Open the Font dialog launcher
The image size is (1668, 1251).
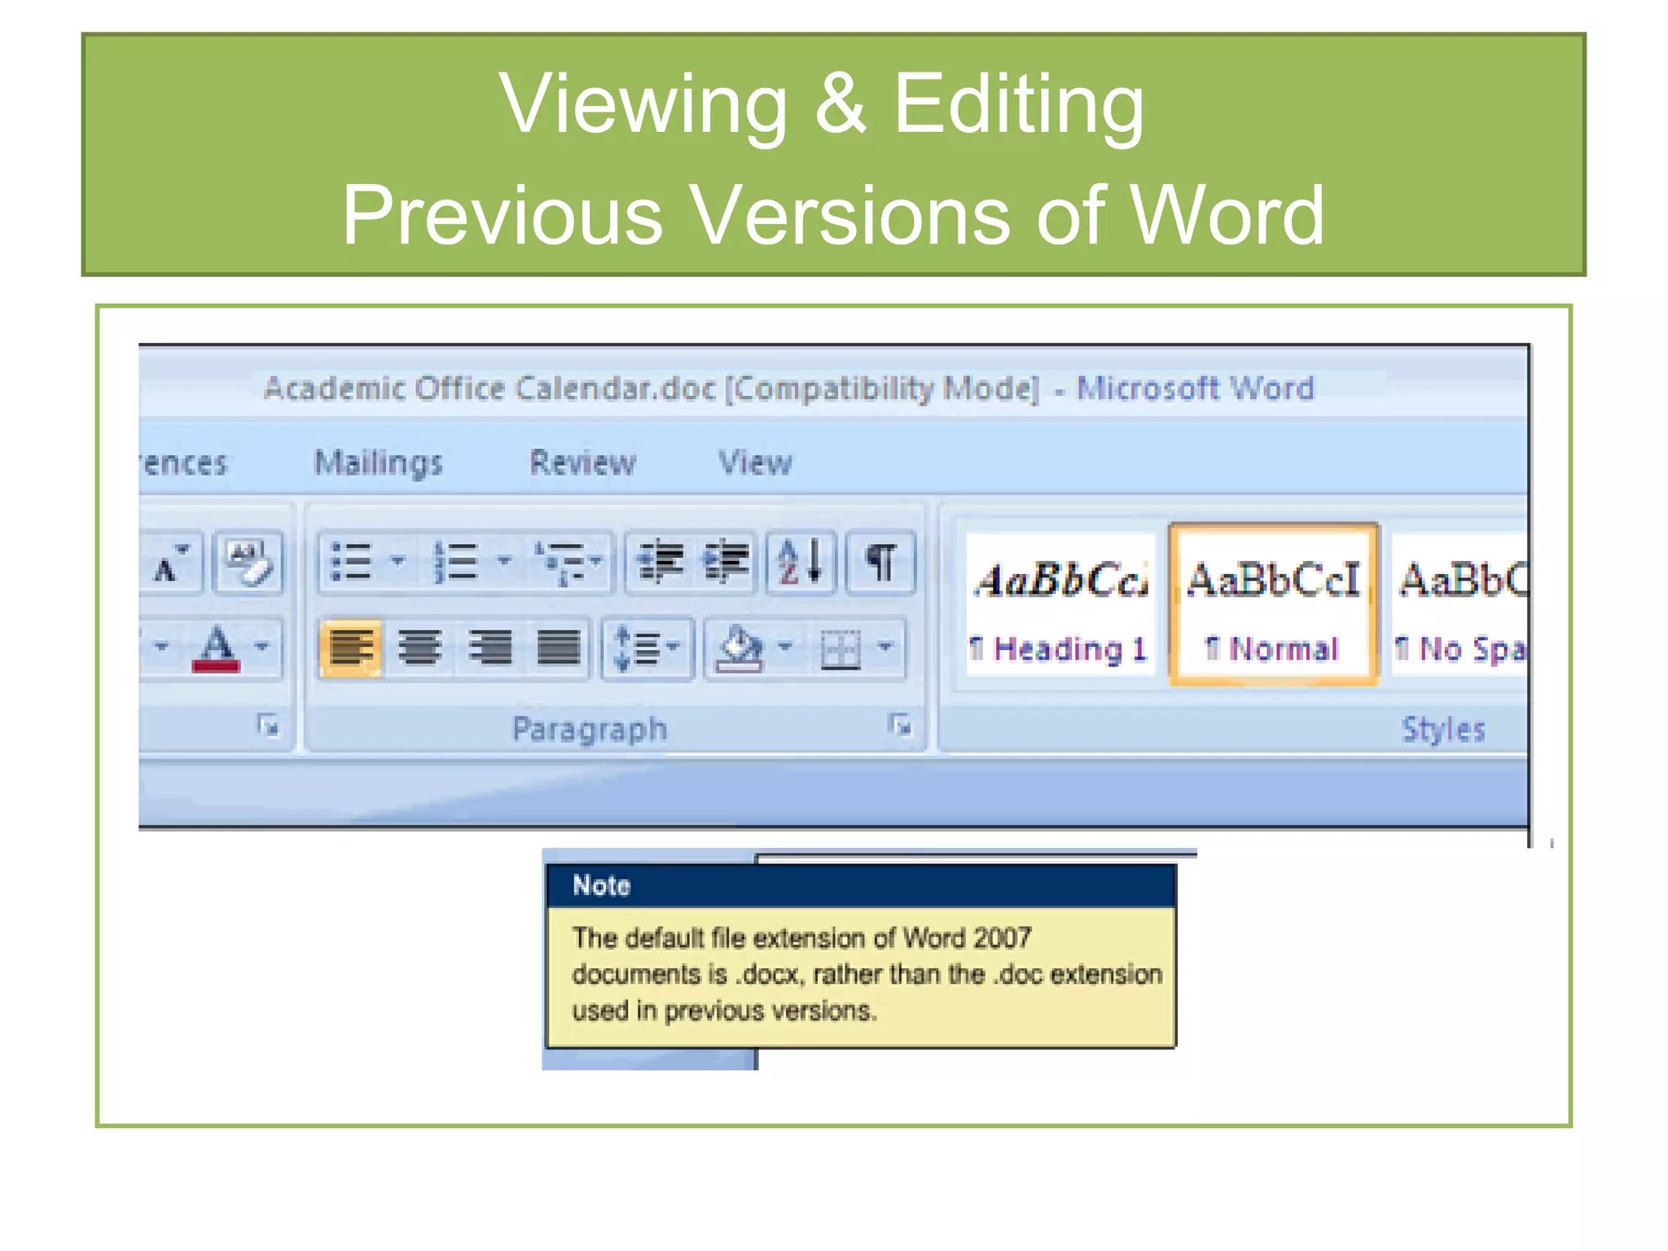[x=268, y=724]
